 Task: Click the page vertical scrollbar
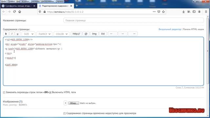pos(208,51)
